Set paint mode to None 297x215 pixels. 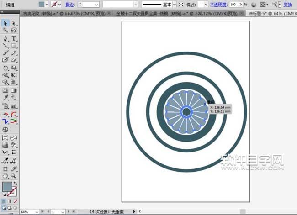(15, 201)
